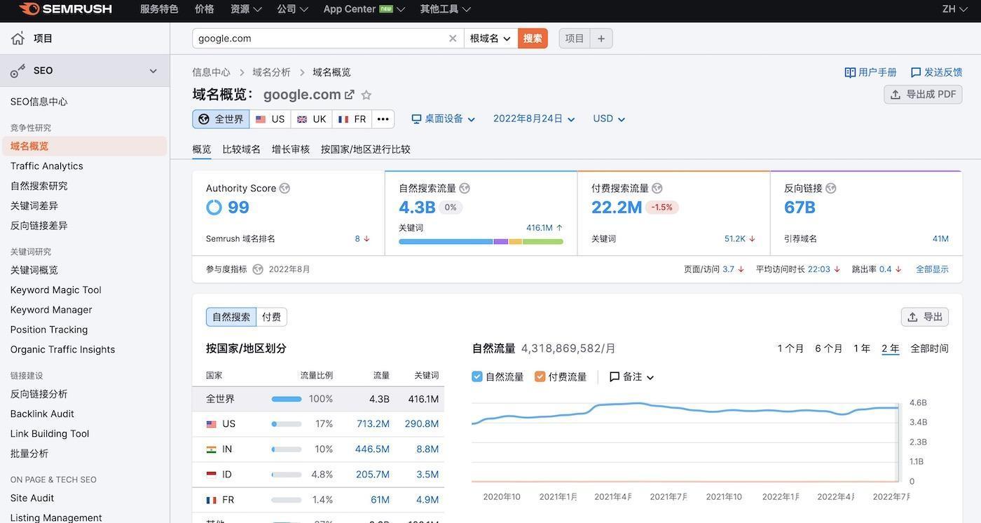Click globe icon beside 参与度指标
This screenshot has width=981, height=523.
(x=258, y=269)
